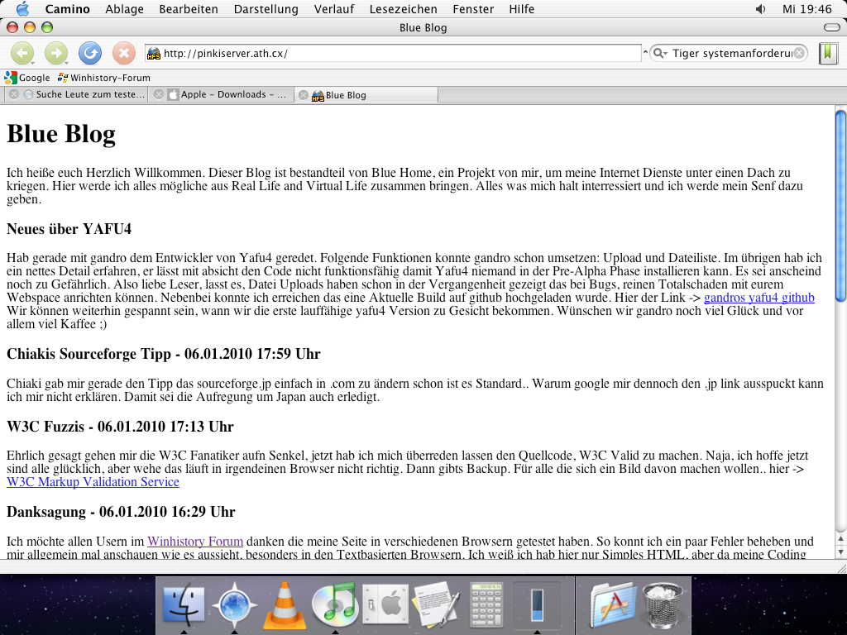Click the URL address field
Viewport: 847px width, 635px height.
tap(397, 54)
